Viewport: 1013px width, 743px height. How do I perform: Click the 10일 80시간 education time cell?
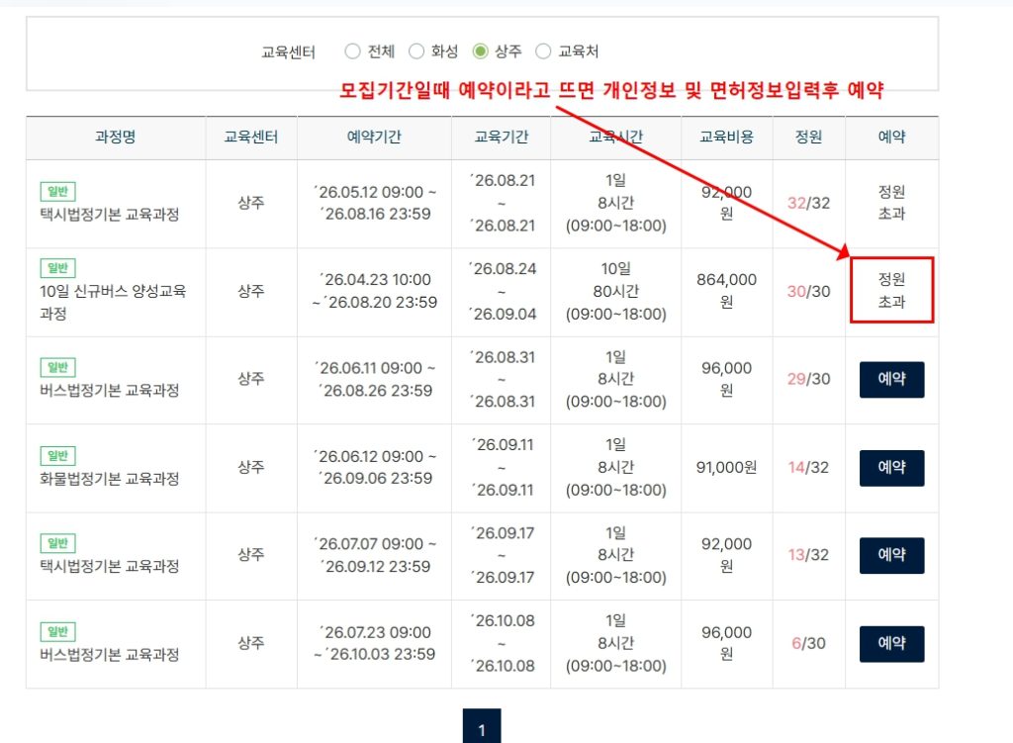(615, 292)
